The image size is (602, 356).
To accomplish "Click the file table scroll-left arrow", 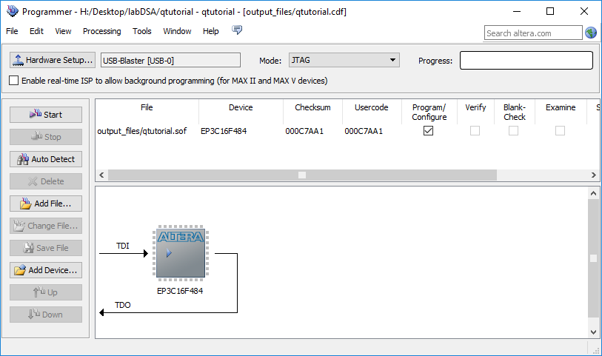I will click(x=101, y=175).
